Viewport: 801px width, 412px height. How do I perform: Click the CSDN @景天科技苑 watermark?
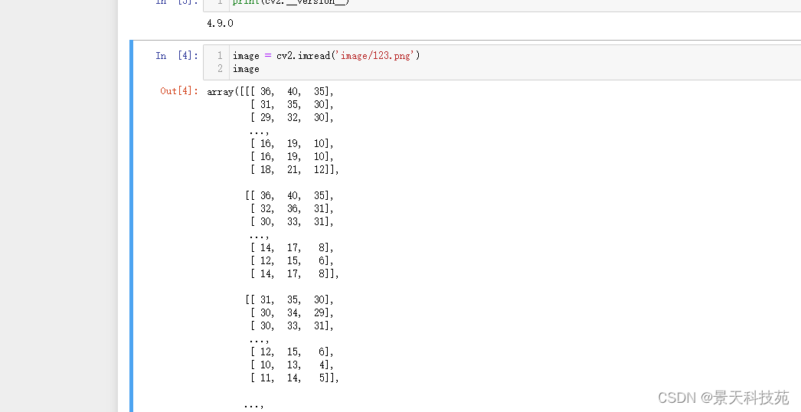(x=723, y=397)
